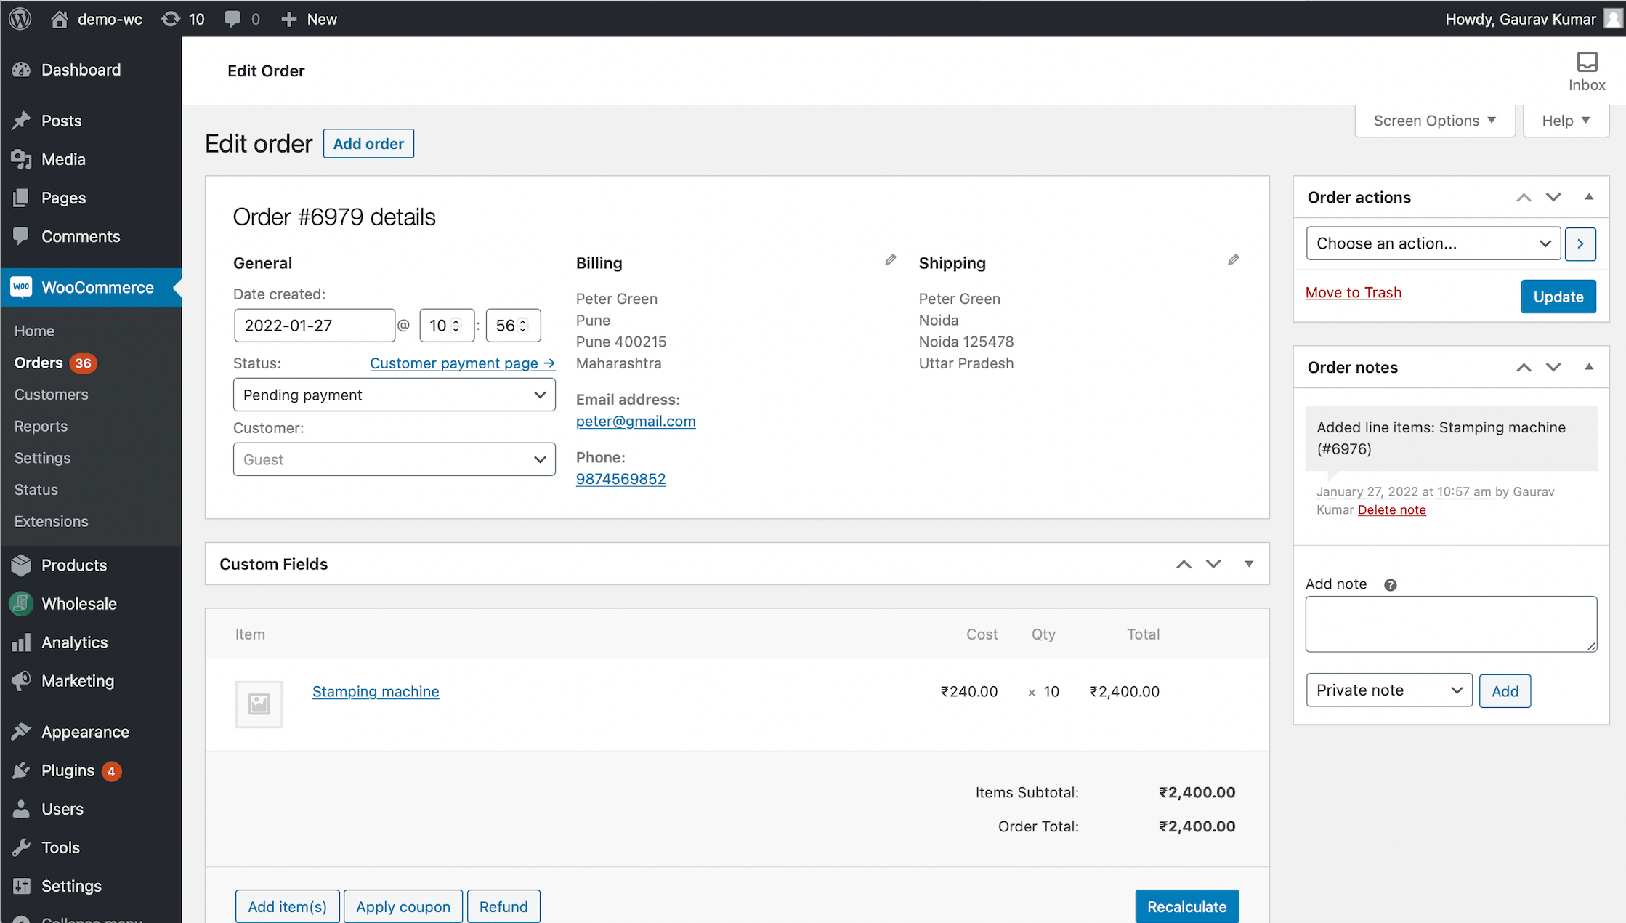Toggle the Custom Fields panel open
The height and width of the screenshot is (923, 1626).
coord(1248,564)
